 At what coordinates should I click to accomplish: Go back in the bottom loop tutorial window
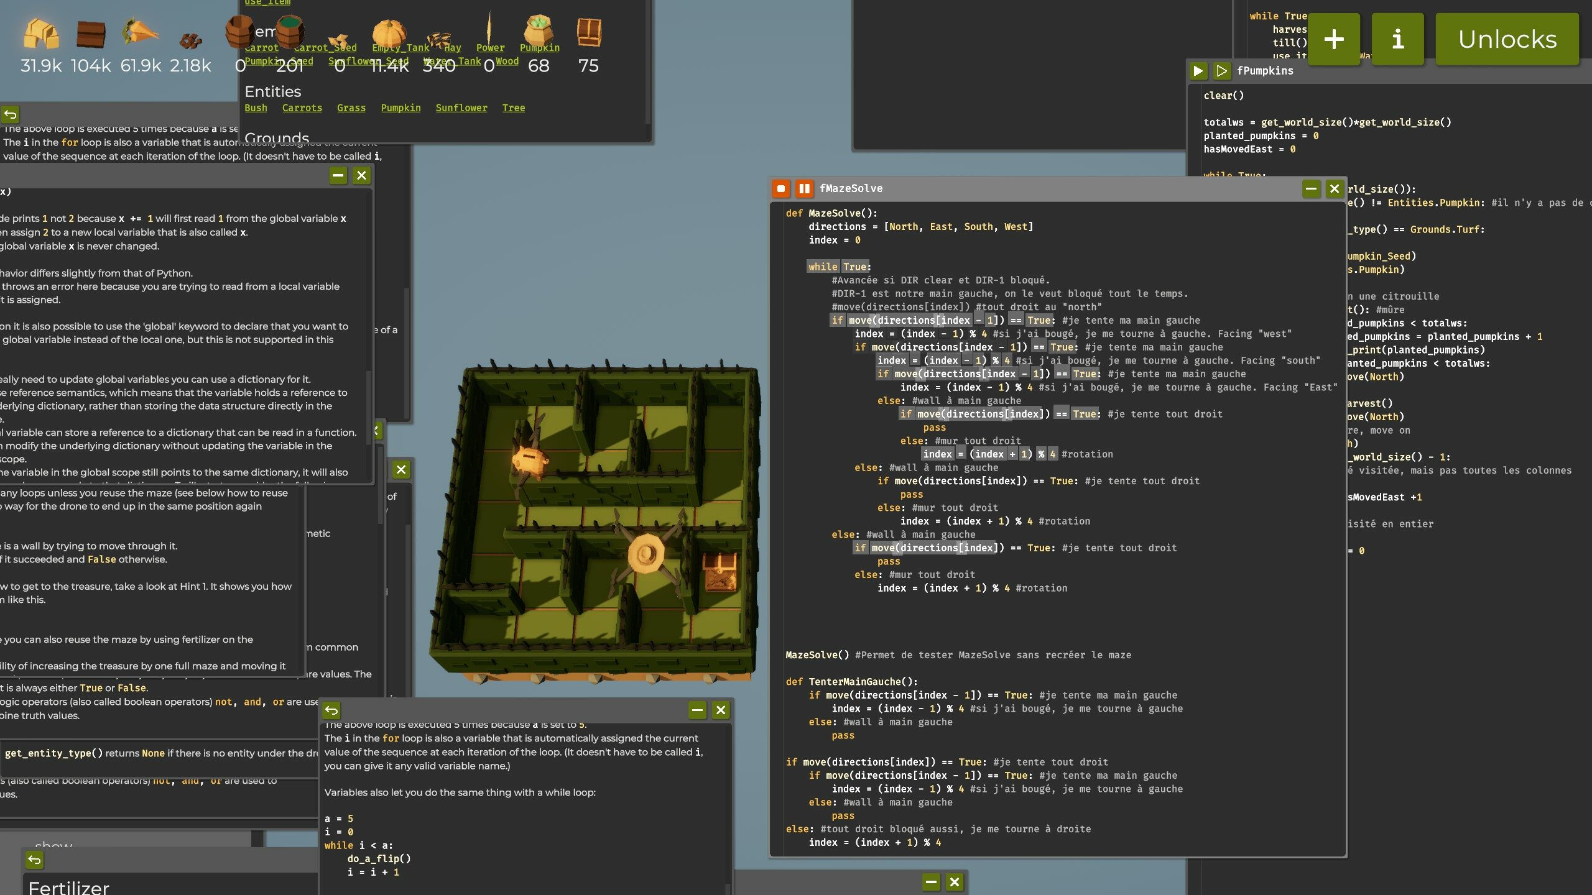(x=331, y=710)
